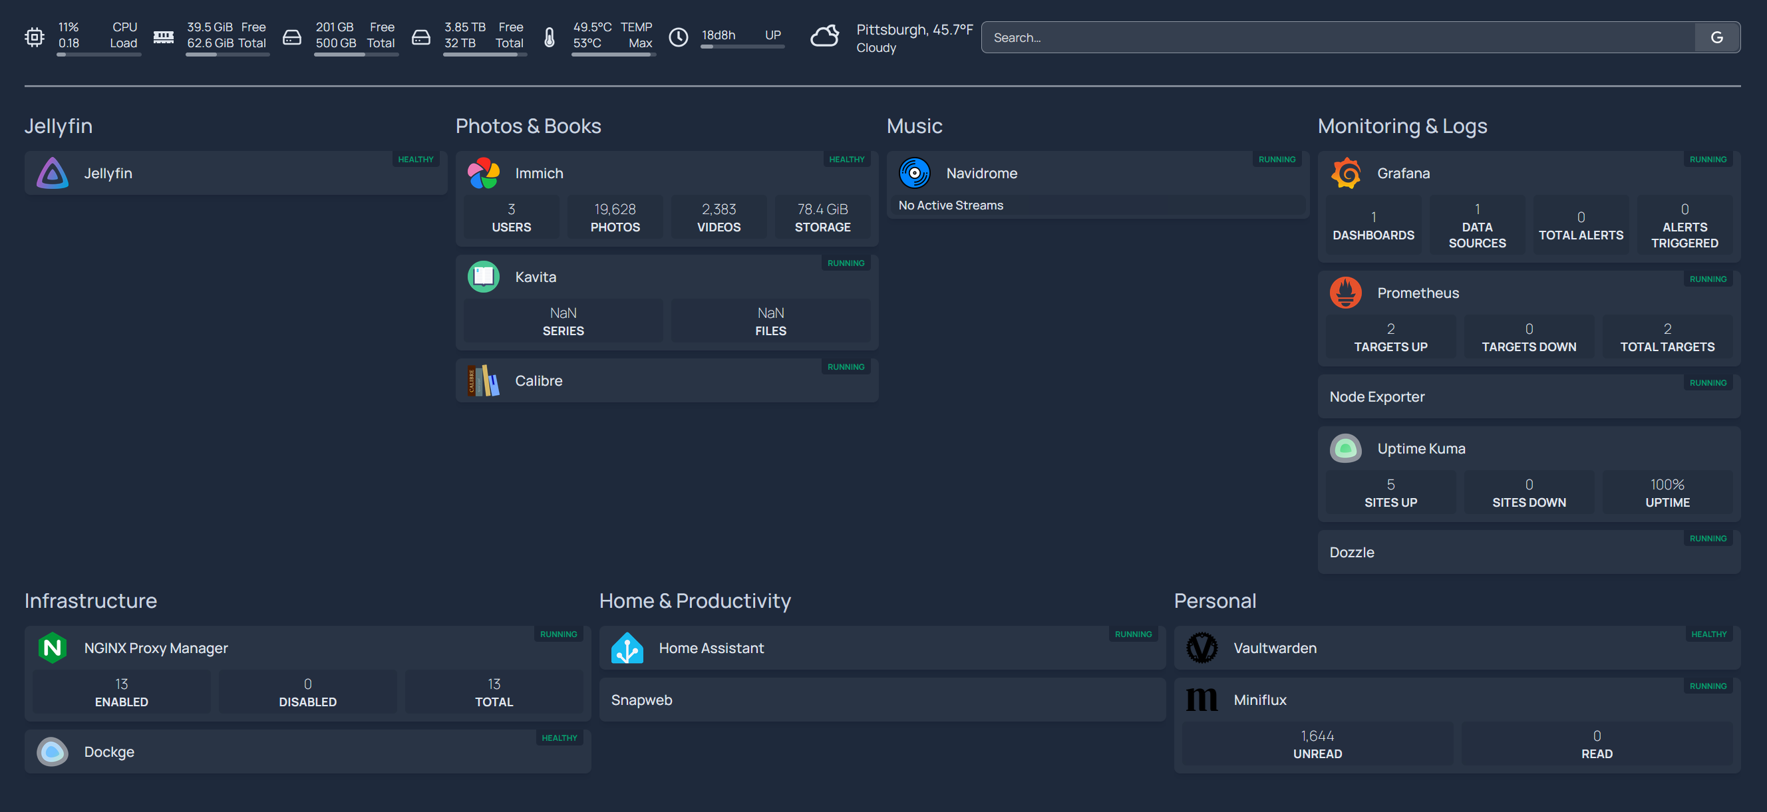Click the Miniflux icon
1767x812 pixels.
(1202, 700)
